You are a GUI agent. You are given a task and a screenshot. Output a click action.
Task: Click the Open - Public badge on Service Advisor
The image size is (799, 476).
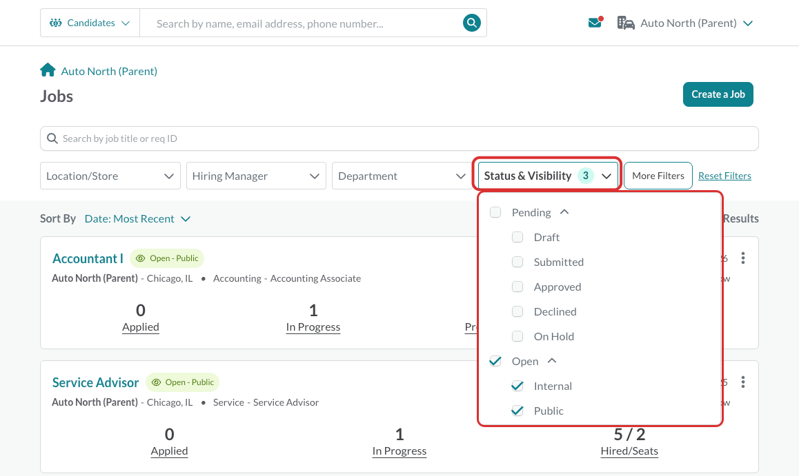(182, 382)
